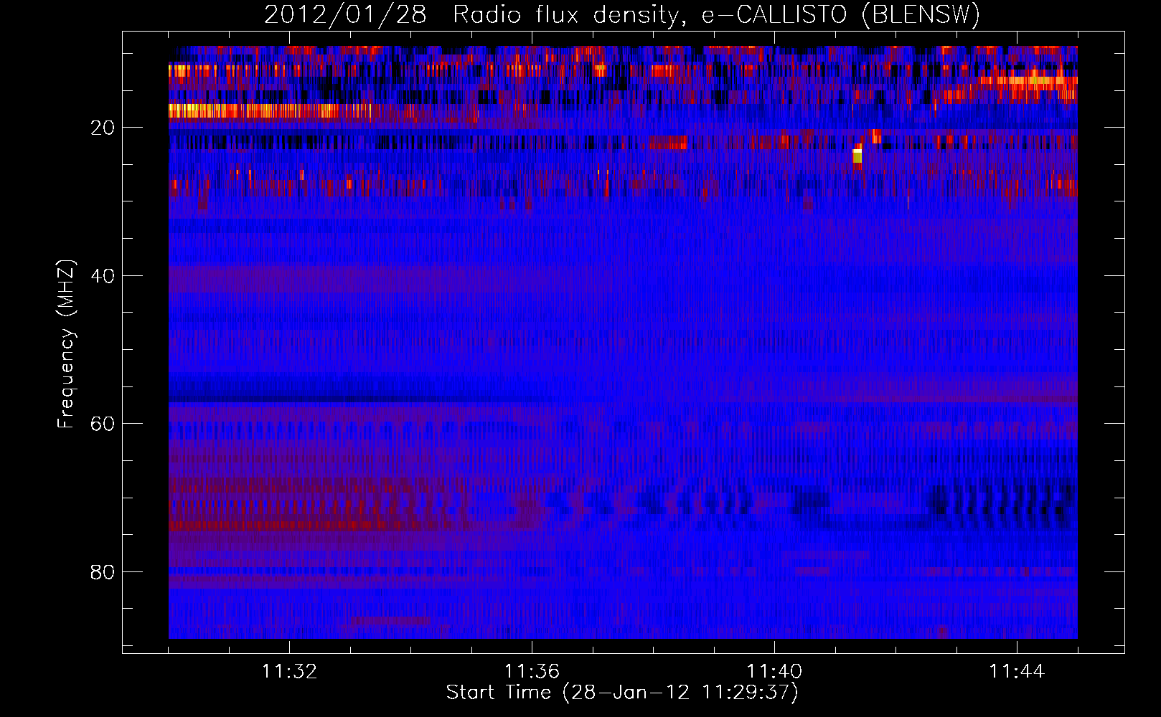
Task: Click the 11:44 time tick label
Action: [1017, 671]
